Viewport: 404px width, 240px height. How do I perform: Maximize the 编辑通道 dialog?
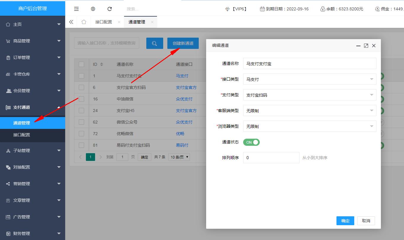(366, 46)
